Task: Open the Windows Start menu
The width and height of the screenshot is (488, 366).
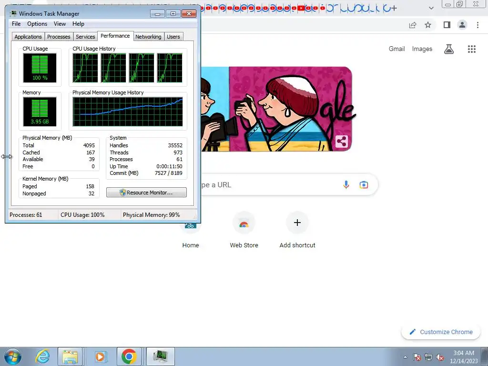Action: click(x=13, y=356)
